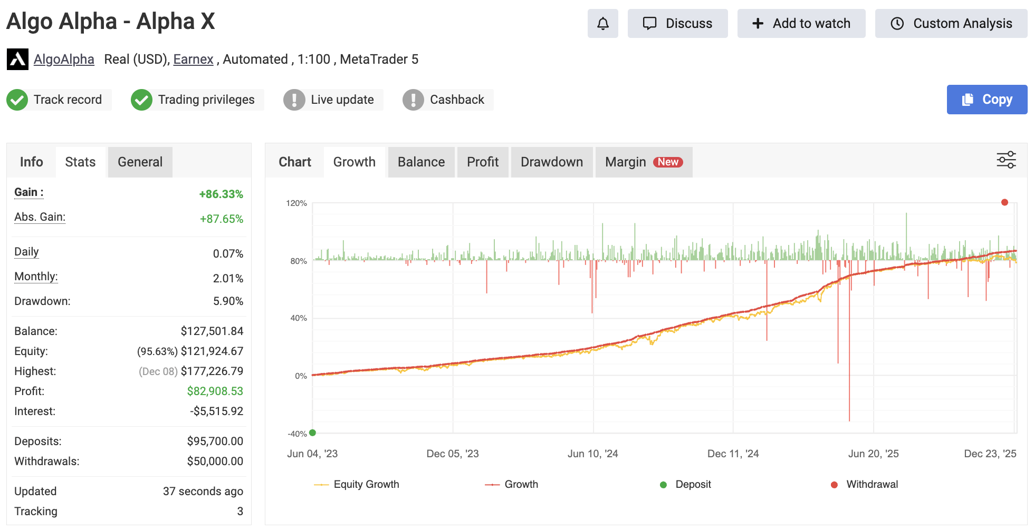Screen dimensions: 1034x531
Task: Toggle Deposit markers in legend
Action: [x=685, y=484]
